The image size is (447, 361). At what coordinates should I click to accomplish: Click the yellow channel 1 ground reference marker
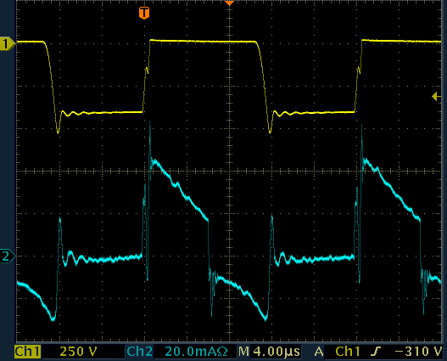pyautogui.click(x=8, y=44)
